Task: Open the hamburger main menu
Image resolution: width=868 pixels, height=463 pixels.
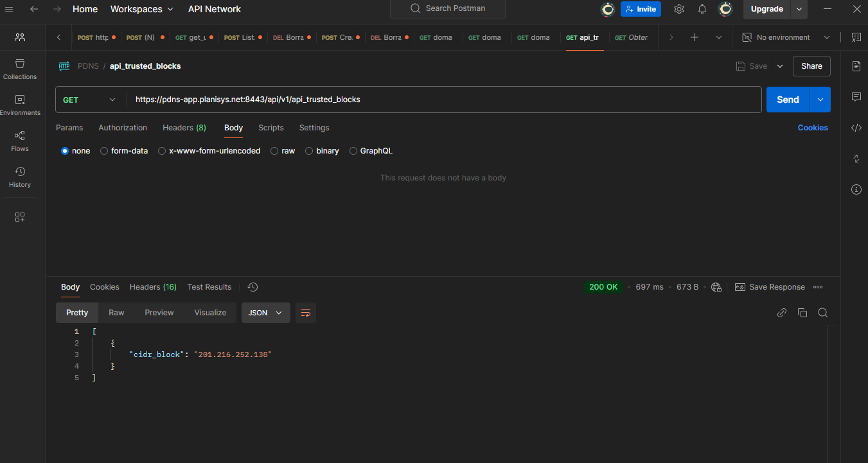Action: [9, 9]
